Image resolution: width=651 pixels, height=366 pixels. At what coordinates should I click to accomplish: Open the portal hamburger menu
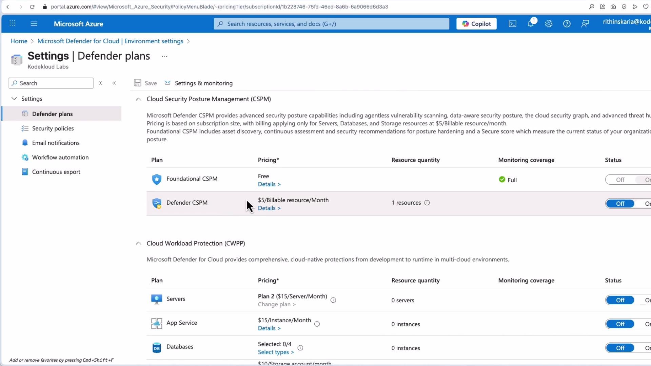[x=34, y=24]
